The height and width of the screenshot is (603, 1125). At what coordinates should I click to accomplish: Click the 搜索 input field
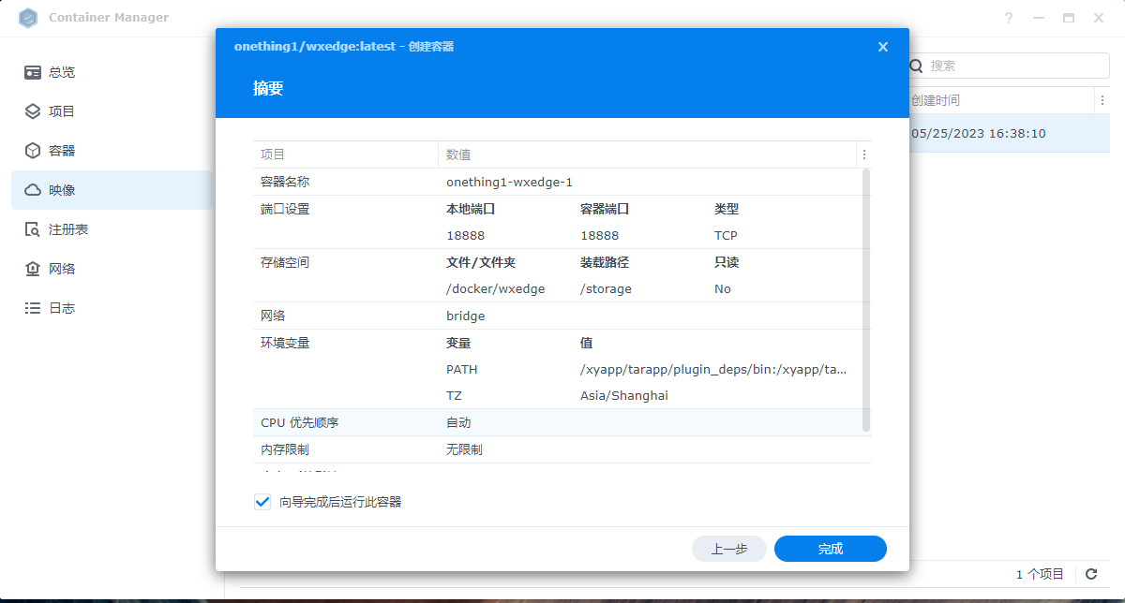(1009, 66)
